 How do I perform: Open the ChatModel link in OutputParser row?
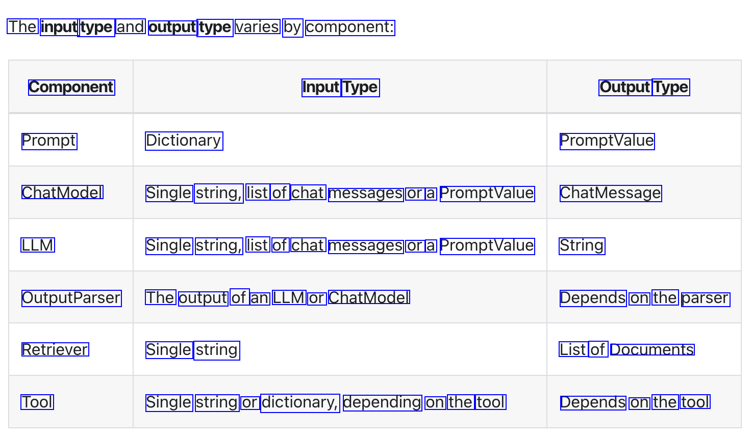point(369,297)
